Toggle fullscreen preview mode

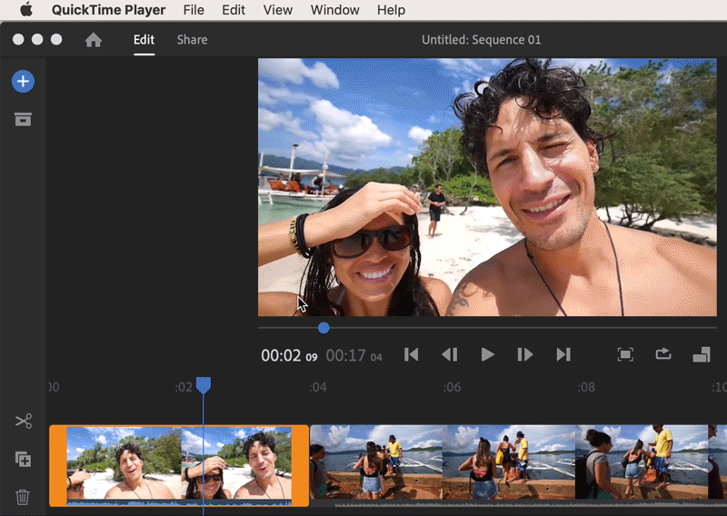pyautogui.click(x=625, y=355)
